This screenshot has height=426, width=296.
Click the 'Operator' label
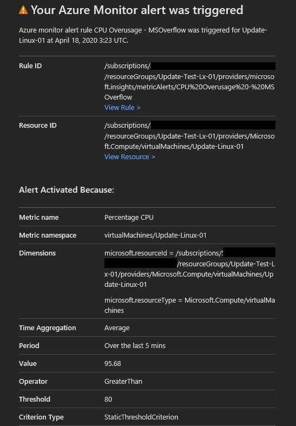(x=33, y=382)
